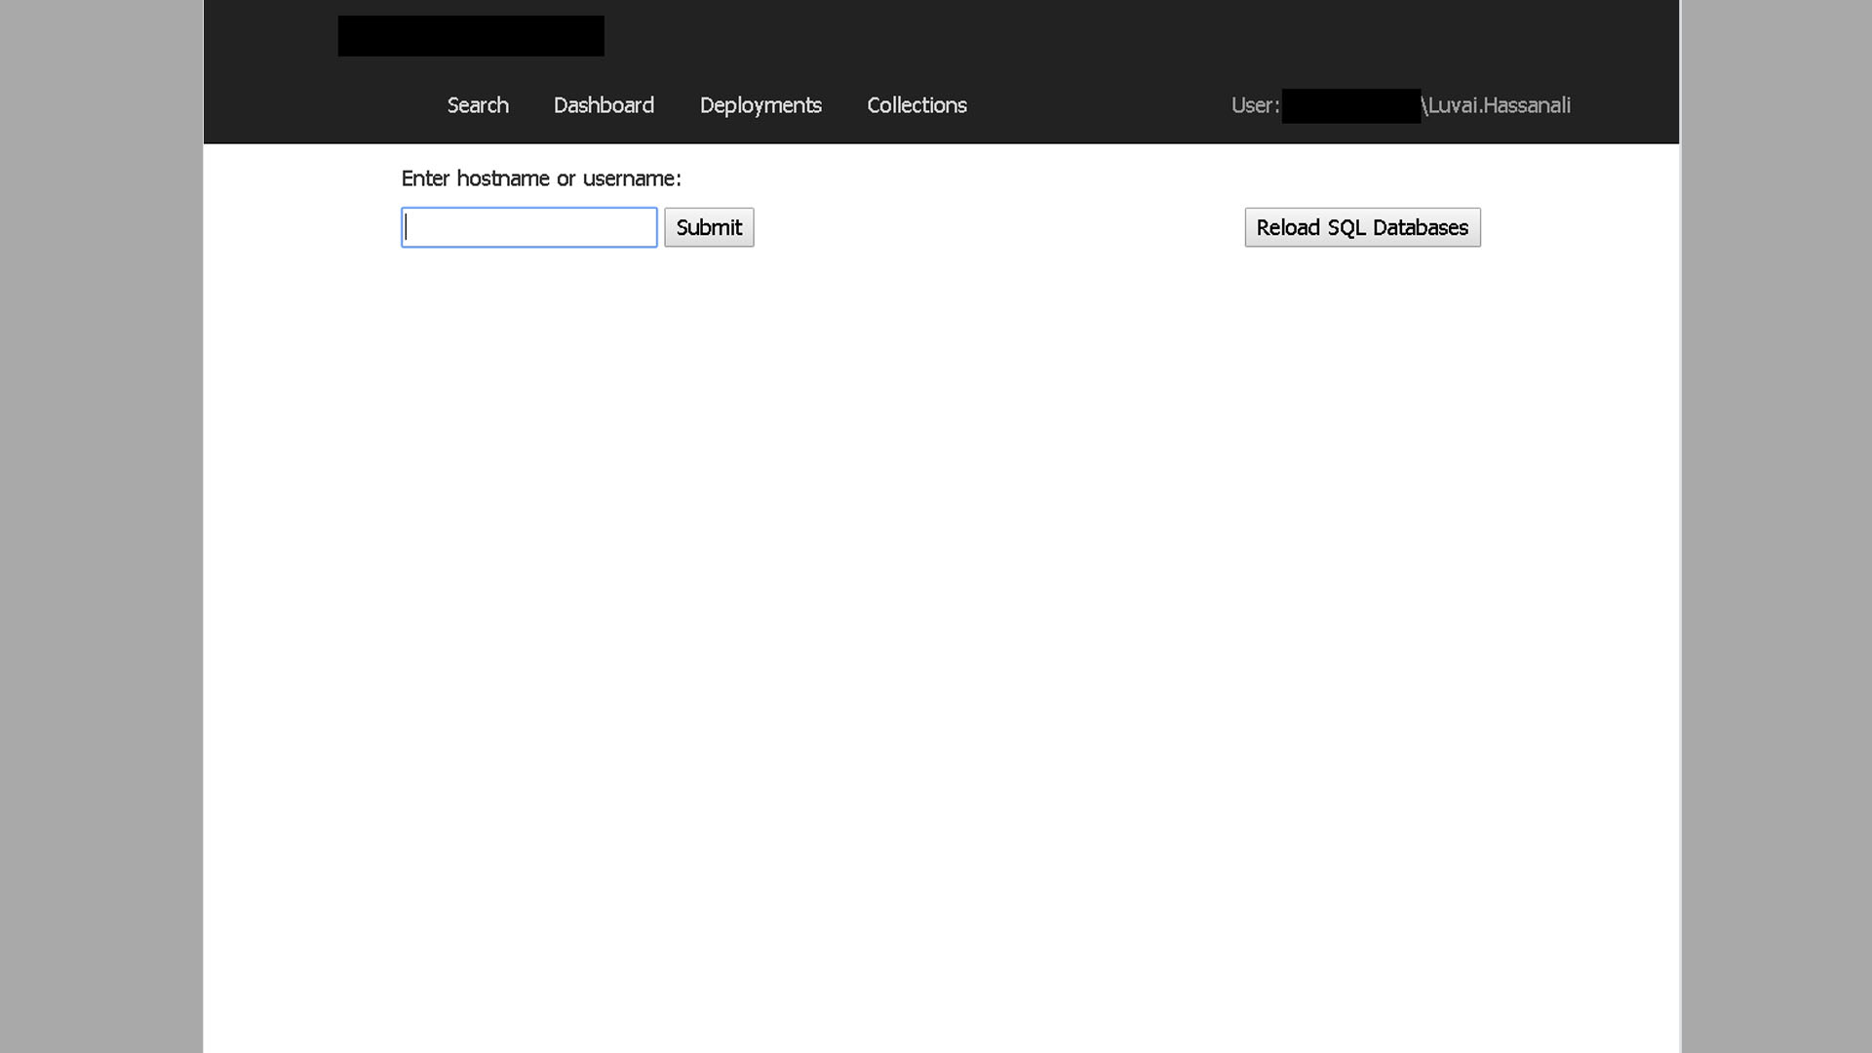The height and width of the screenshot is (1053, 1872).
Task: Switch to the Collections page
Action: pyautogui.click(x=916, y=105)
